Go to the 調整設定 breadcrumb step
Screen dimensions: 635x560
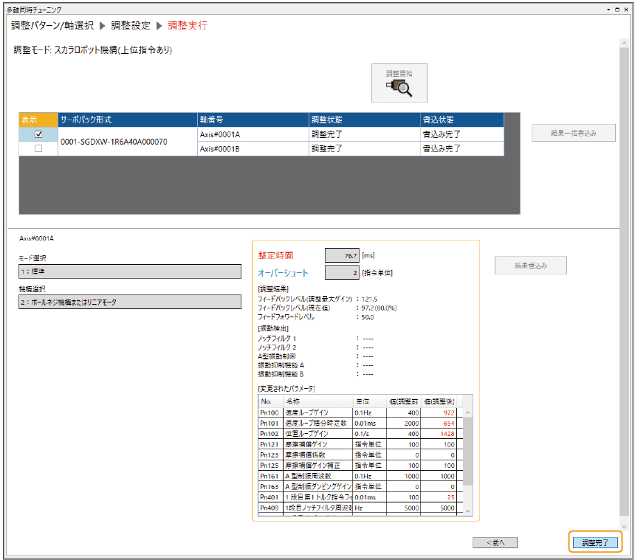(131, 25)
